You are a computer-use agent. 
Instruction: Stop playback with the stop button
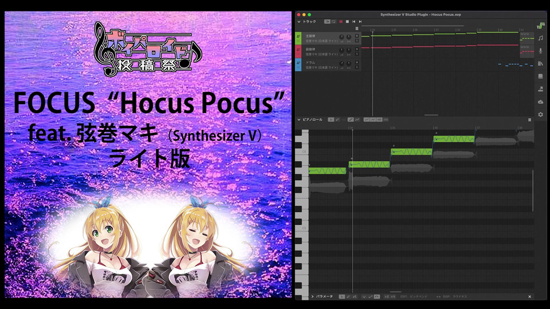(x=347, y=22)
